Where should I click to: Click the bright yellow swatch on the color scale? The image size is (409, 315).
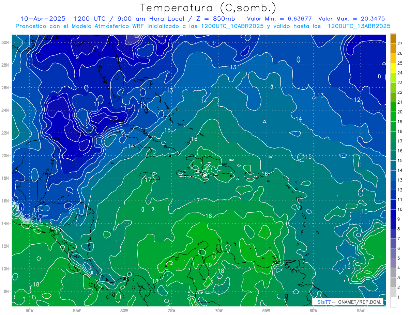tap(393, 68)
